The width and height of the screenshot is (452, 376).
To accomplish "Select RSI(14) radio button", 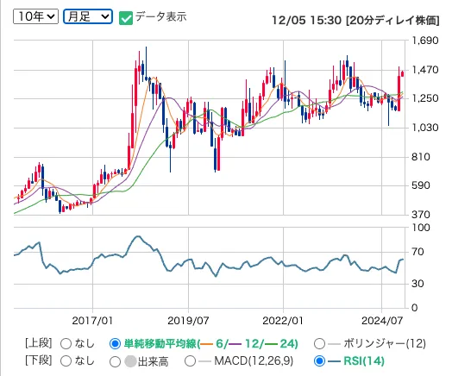I will coord(319,361).
